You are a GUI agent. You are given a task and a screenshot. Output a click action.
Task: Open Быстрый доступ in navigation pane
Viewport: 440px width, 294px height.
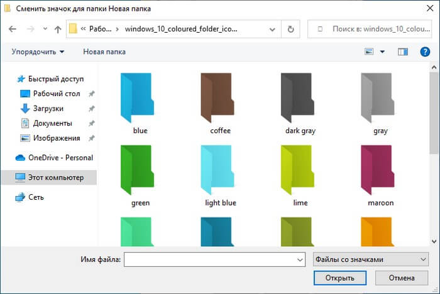[50, 79]
